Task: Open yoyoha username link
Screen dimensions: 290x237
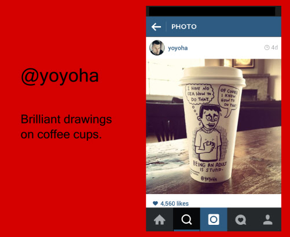Action: (x=178, y=48)
